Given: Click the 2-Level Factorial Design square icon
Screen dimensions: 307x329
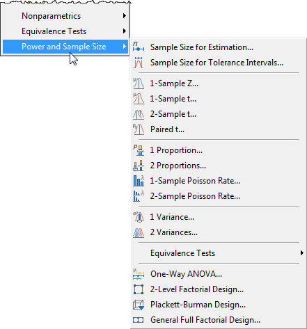Looking at the screenshot, I should 139,289.
